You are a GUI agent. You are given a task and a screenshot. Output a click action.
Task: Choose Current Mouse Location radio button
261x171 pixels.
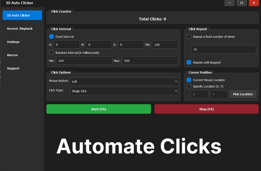tap(189, 80)
